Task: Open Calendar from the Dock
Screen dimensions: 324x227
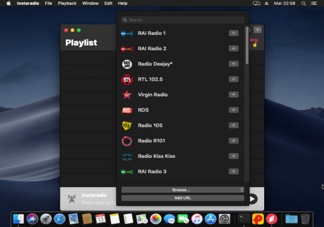Action: [101, 219]
